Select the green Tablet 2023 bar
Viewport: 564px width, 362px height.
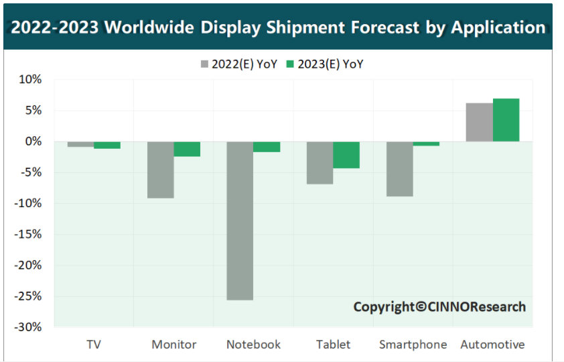click(x=346, y=155)
